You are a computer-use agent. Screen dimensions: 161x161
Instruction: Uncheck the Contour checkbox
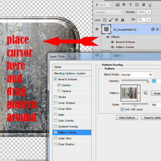pyautogui.click(x=59, y=85)
